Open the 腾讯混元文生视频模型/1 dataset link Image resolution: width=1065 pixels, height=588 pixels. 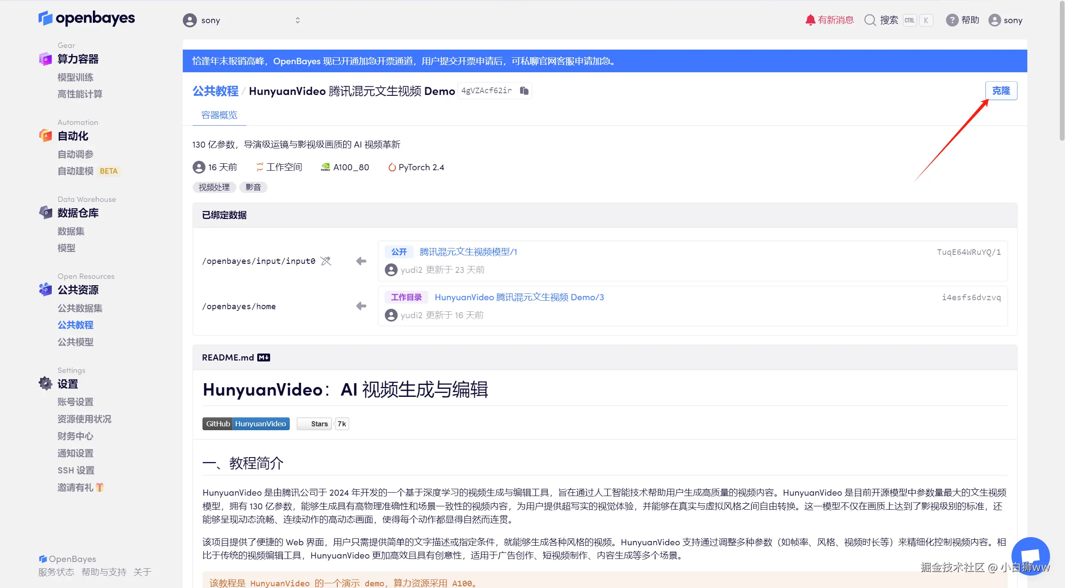pos(468,252)
